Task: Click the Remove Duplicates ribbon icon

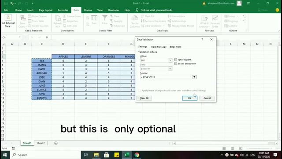Action: click(143, 21)
